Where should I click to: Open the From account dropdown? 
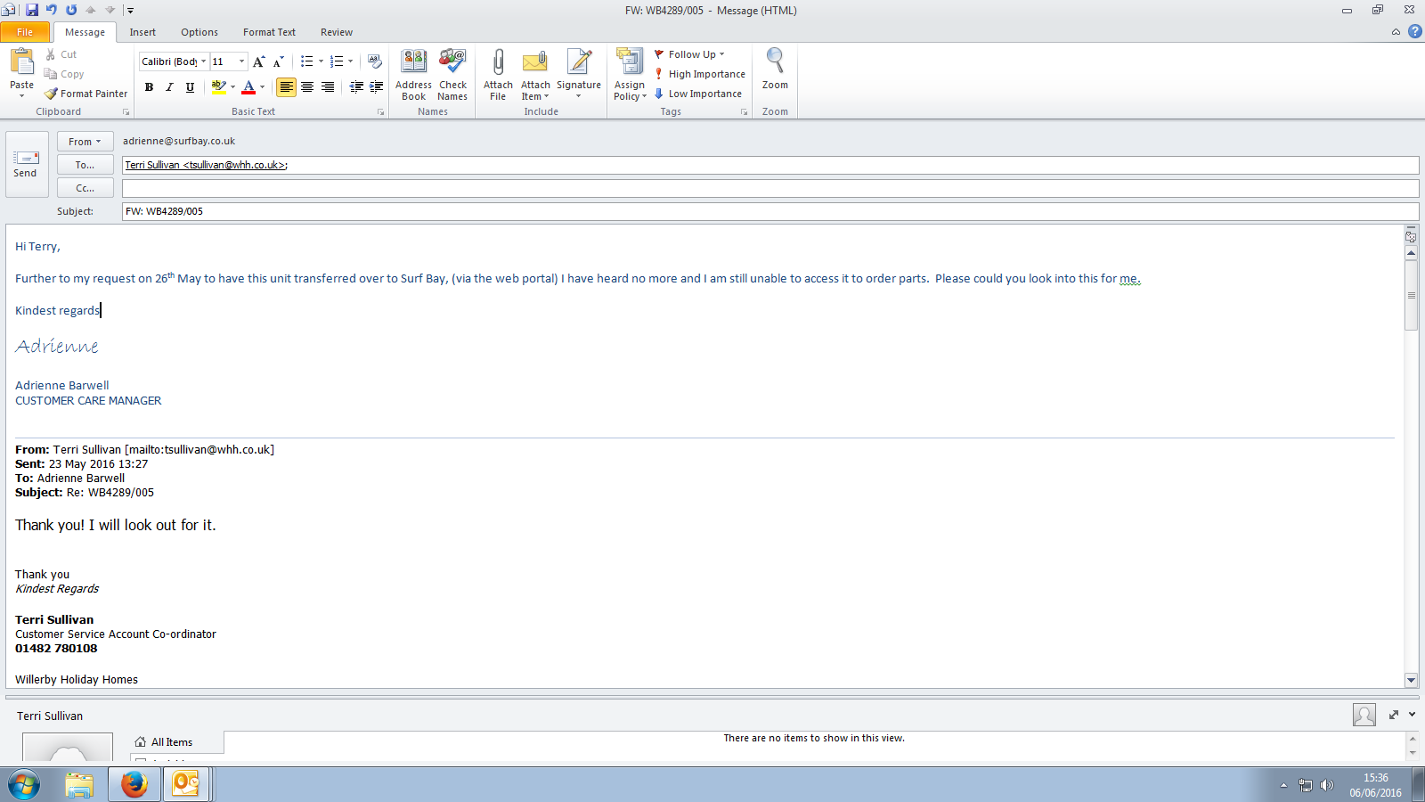85,142
